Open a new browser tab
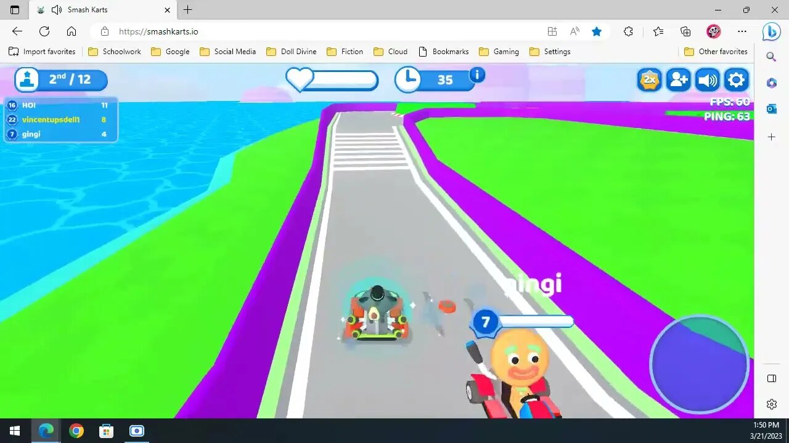 tap(188, 10)
